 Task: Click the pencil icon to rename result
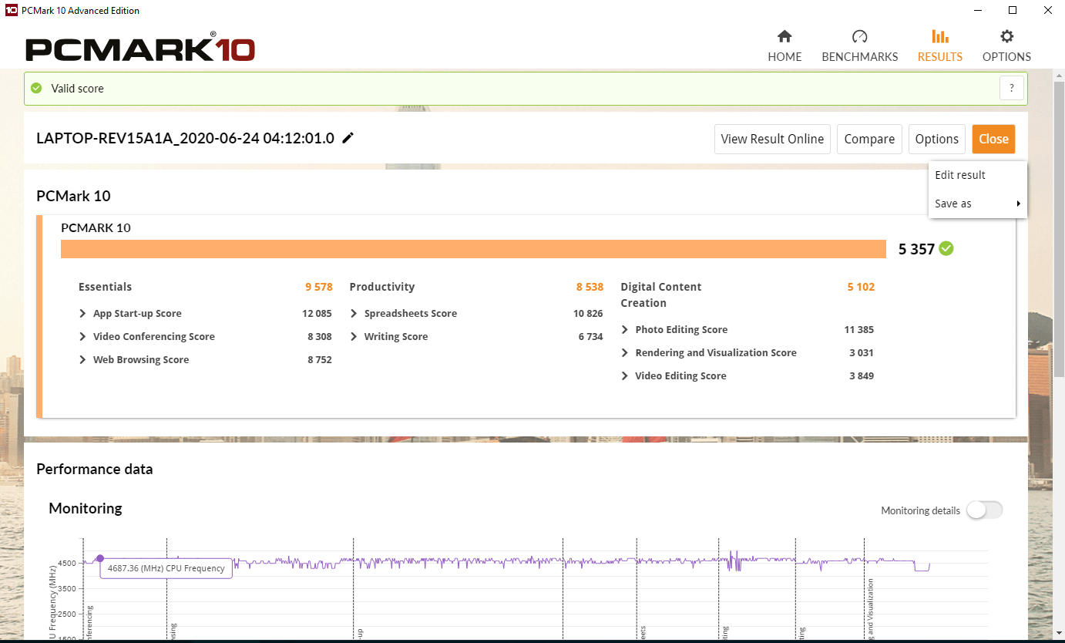click(x=348, y=138)
